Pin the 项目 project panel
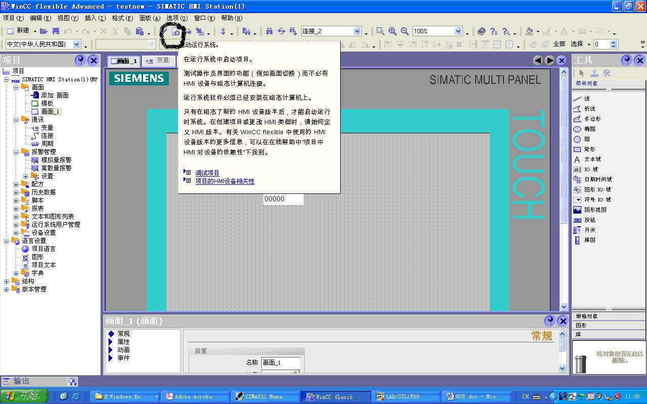 [x=80, y=61]
